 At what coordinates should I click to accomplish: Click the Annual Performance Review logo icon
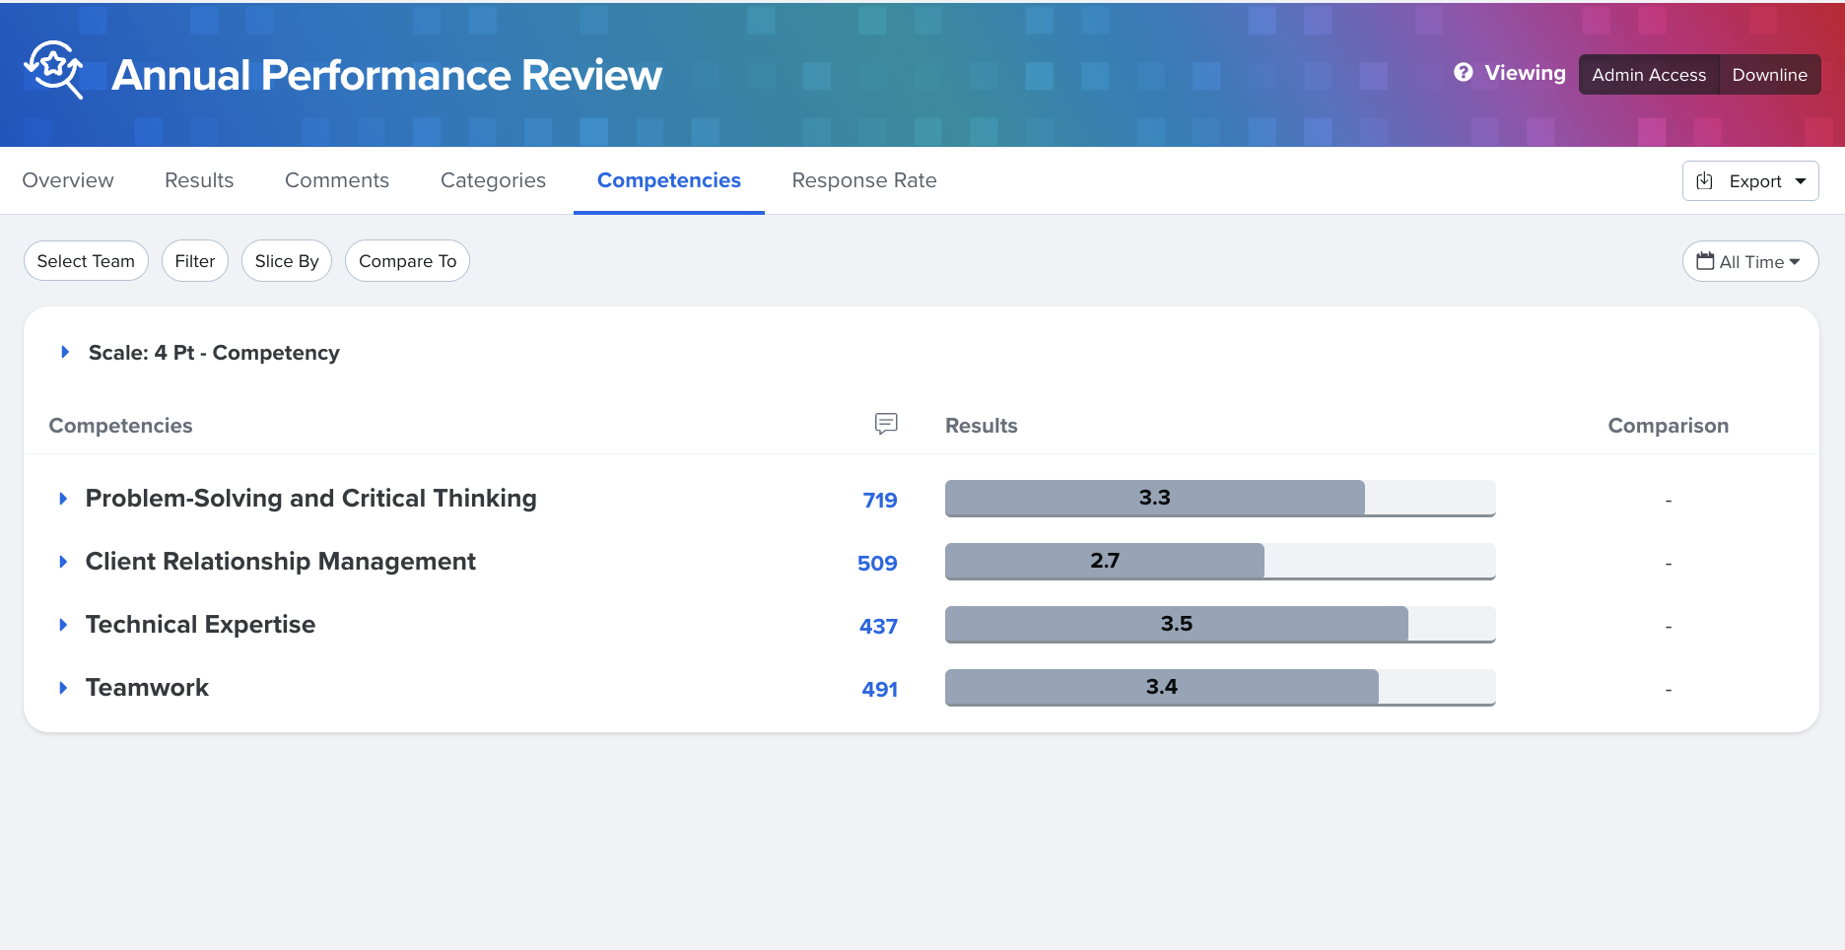[53, 70]
